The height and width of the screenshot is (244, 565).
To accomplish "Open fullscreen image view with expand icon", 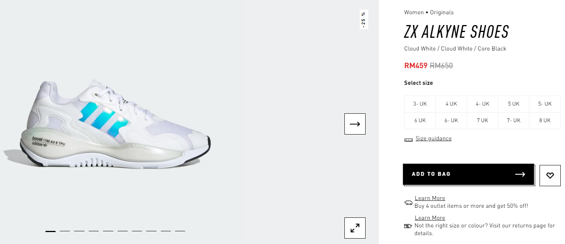I will (x=355, y=228).
